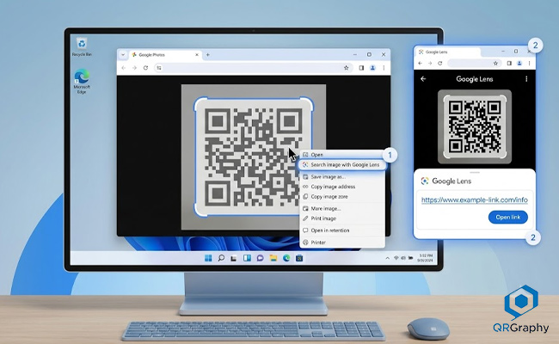
Task: Click the Google Lens logo in result card
Action: coord(425,181)
